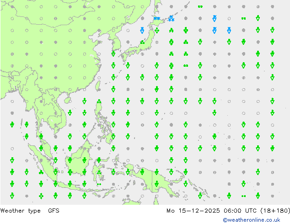Screen dimensions: 290x224
Task: Click the blue snowflake cluster east of Hokkaido
Action: (171, 18)
